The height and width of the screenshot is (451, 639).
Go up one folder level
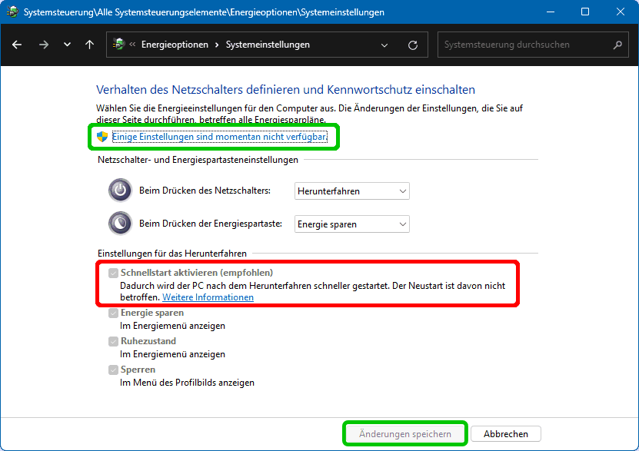[x=90, y=45]
